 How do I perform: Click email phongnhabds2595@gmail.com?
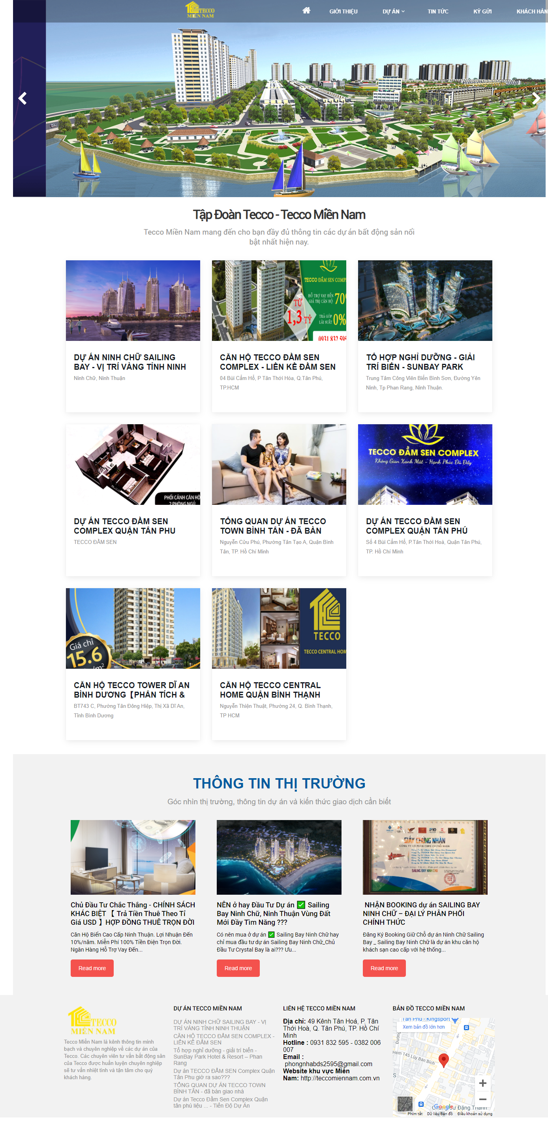coord(328,1064)
